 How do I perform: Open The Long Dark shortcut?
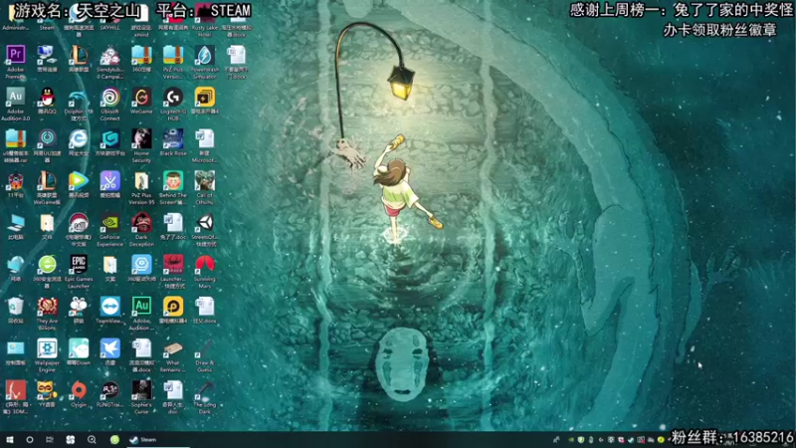(205, 390)
